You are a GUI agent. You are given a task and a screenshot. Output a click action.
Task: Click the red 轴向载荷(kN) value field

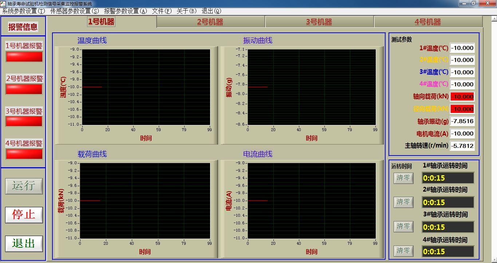coord(462,97)
